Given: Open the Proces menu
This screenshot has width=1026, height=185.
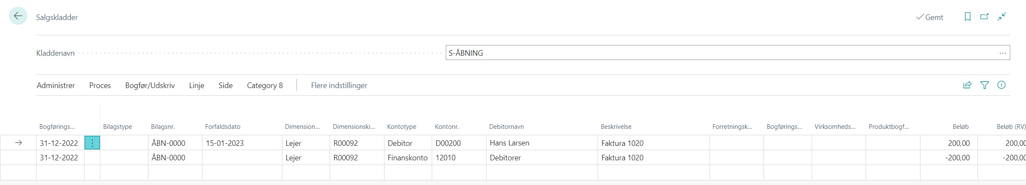Looking at the screenshot, I should click(x=100, y=85).
